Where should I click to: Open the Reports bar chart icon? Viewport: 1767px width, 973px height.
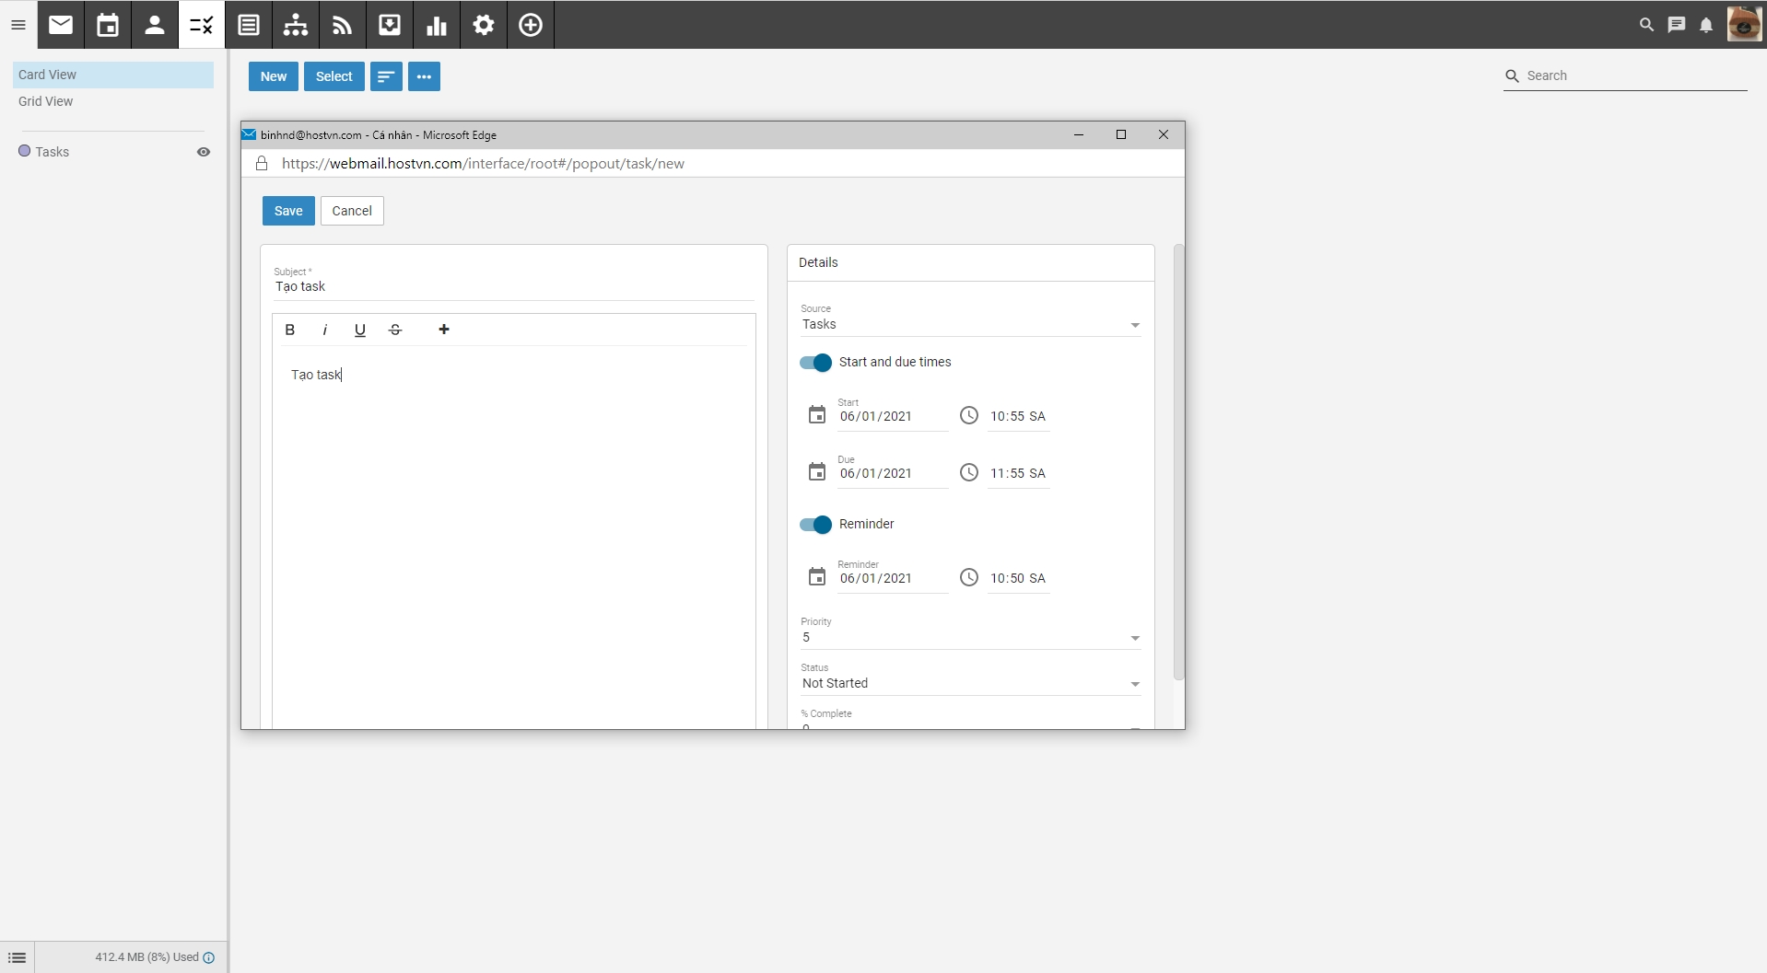[437, 25]
